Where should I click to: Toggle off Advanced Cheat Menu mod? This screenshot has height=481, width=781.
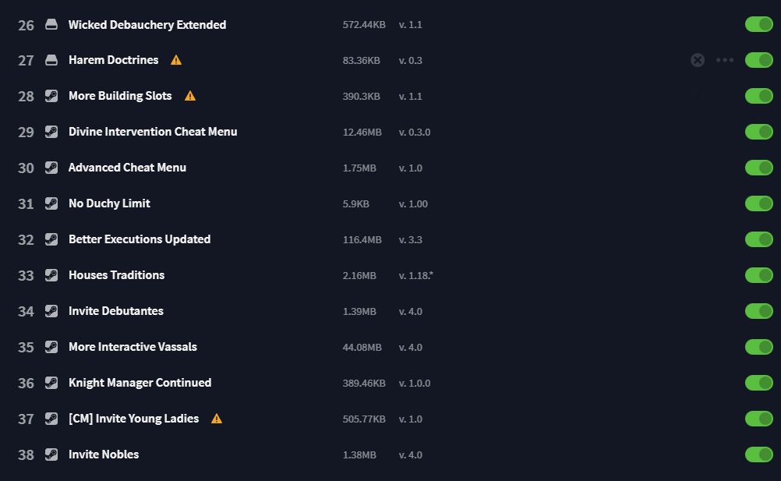(758, 168)
